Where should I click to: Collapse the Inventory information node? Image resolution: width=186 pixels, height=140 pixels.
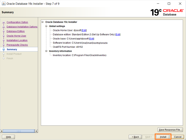click(46, 51)
